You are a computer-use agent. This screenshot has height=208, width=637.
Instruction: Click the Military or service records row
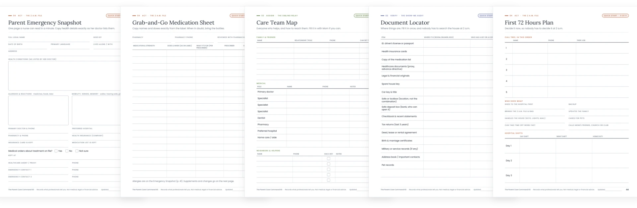click(437, 149)
